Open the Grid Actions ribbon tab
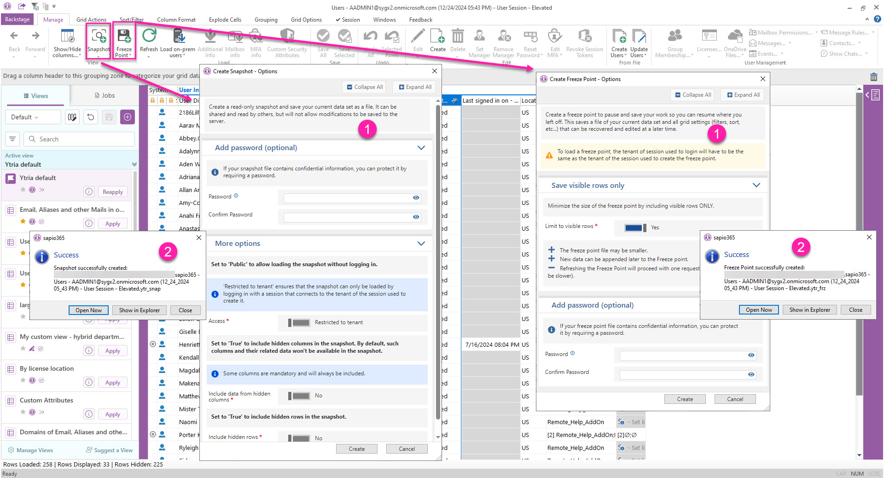This screenshot has height=478, width=884. [91, 20]
